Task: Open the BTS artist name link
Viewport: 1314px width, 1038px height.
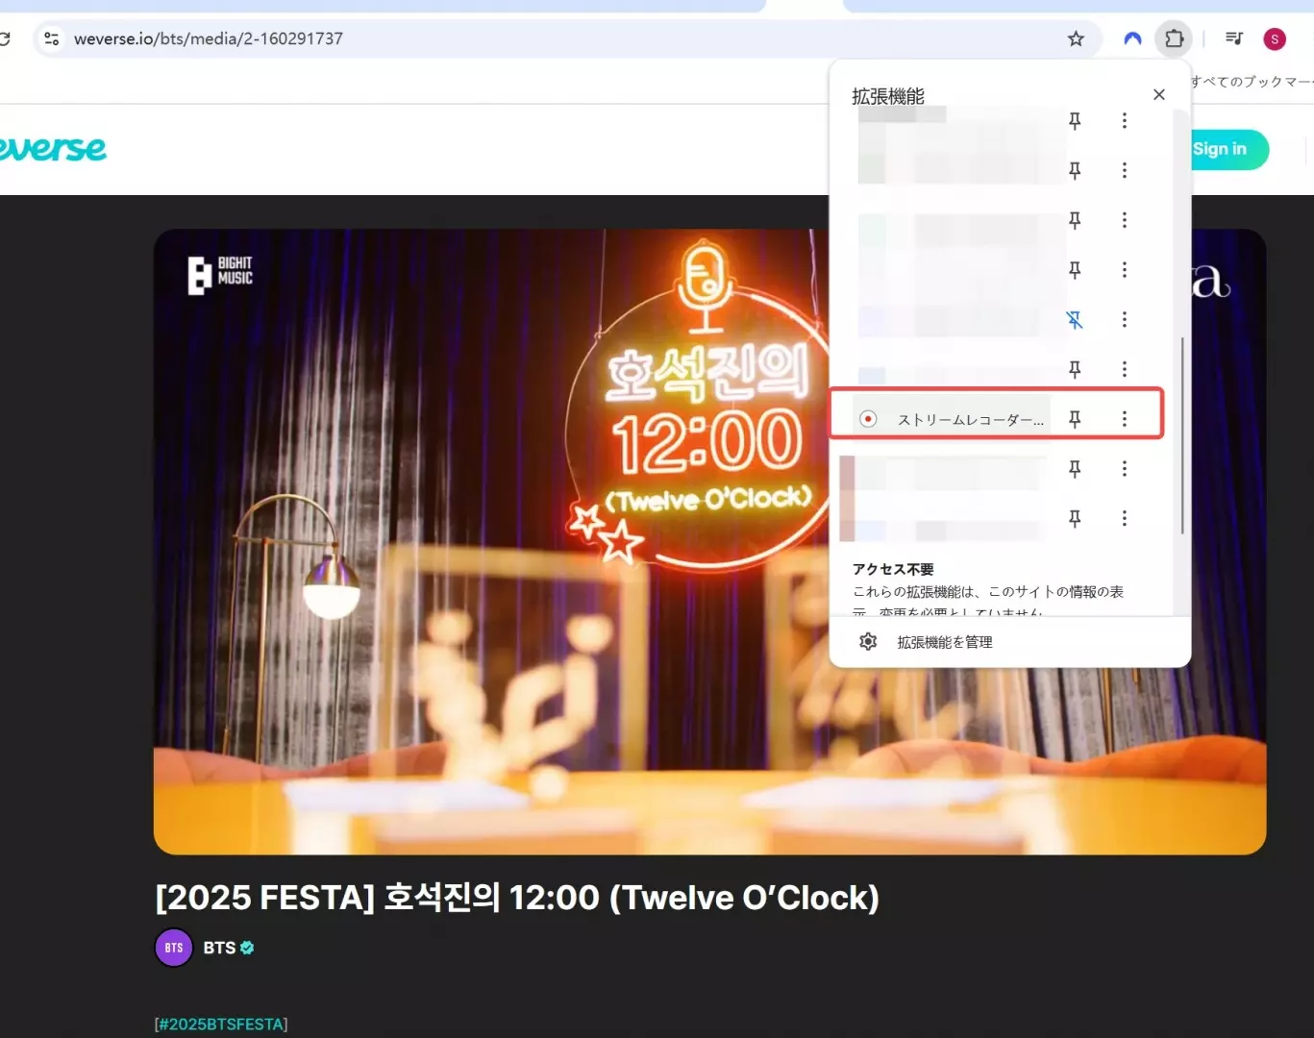Action: coord(219,948)
